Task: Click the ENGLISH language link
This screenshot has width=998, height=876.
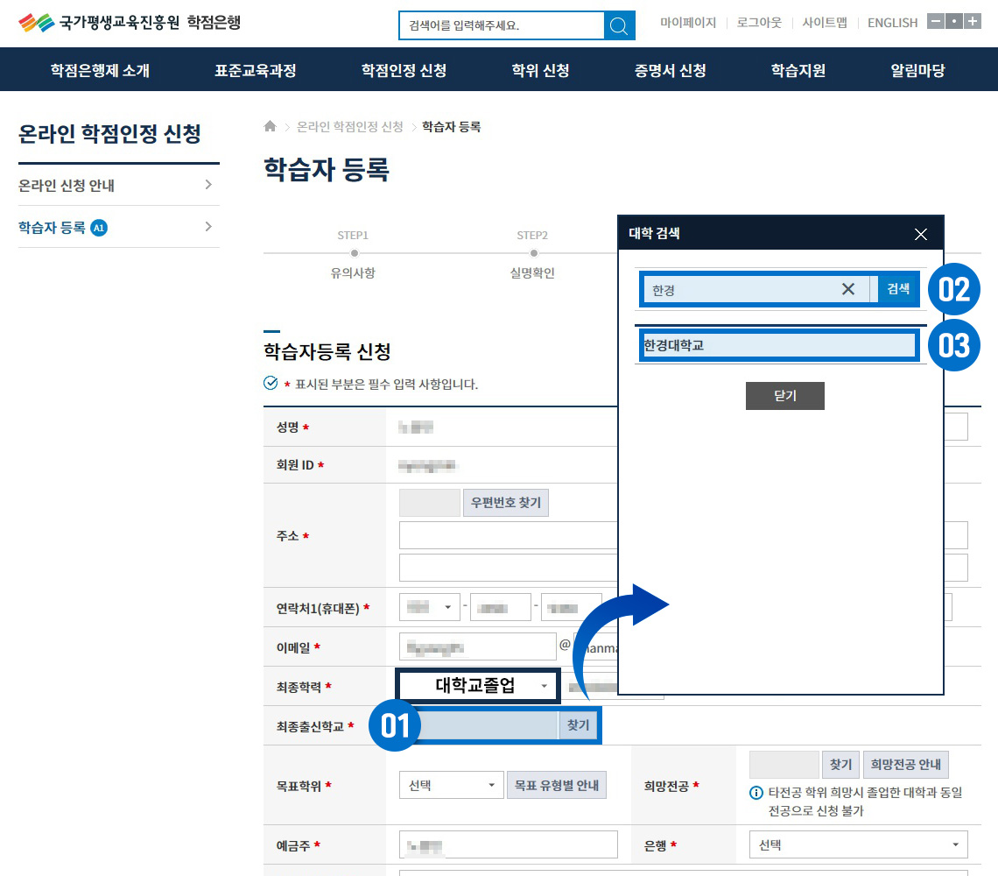Action: pos(892,23)
